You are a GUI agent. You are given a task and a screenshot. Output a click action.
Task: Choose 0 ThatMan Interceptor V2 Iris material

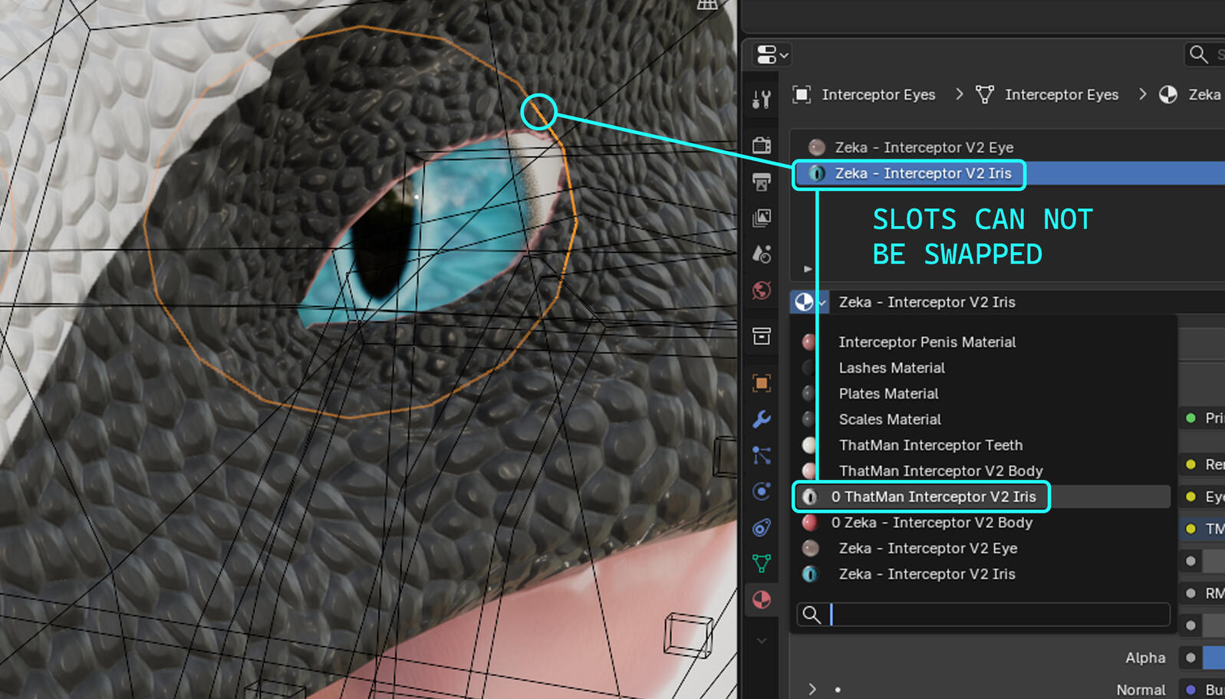pyautogui.click(x=933, y=497)
